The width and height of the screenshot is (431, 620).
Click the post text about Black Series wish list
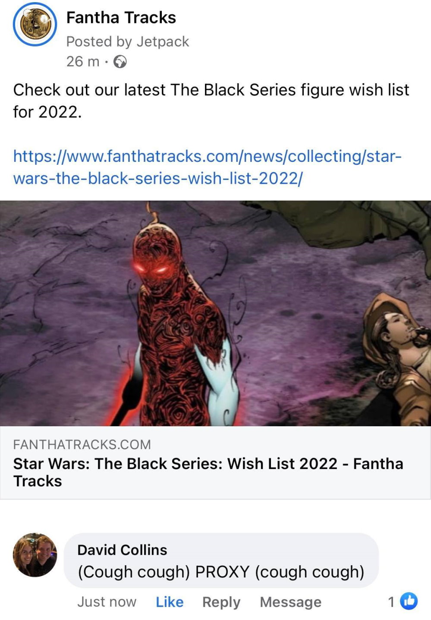coord(211,101)
